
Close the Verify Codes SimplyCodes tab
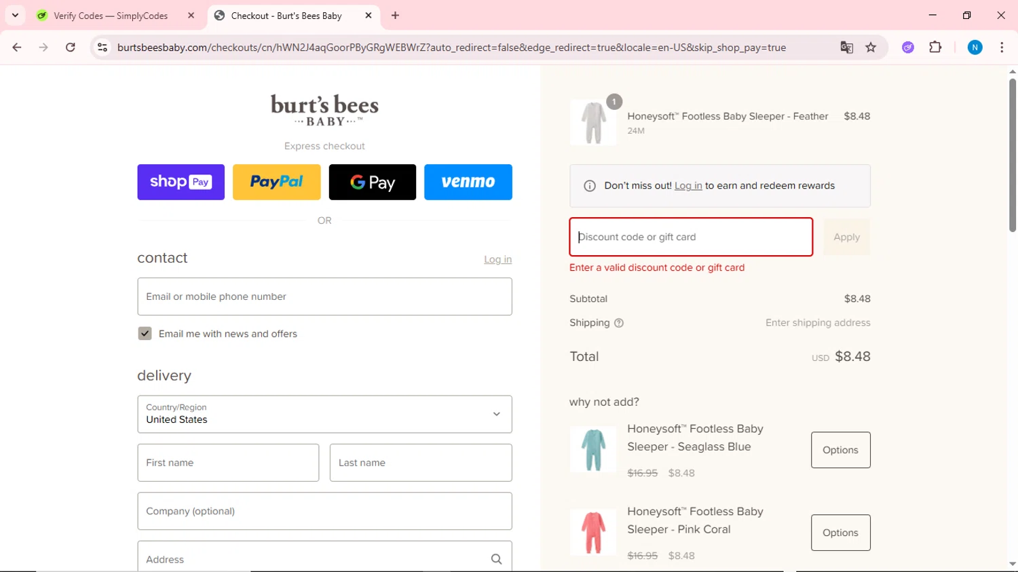click(191, 15)
